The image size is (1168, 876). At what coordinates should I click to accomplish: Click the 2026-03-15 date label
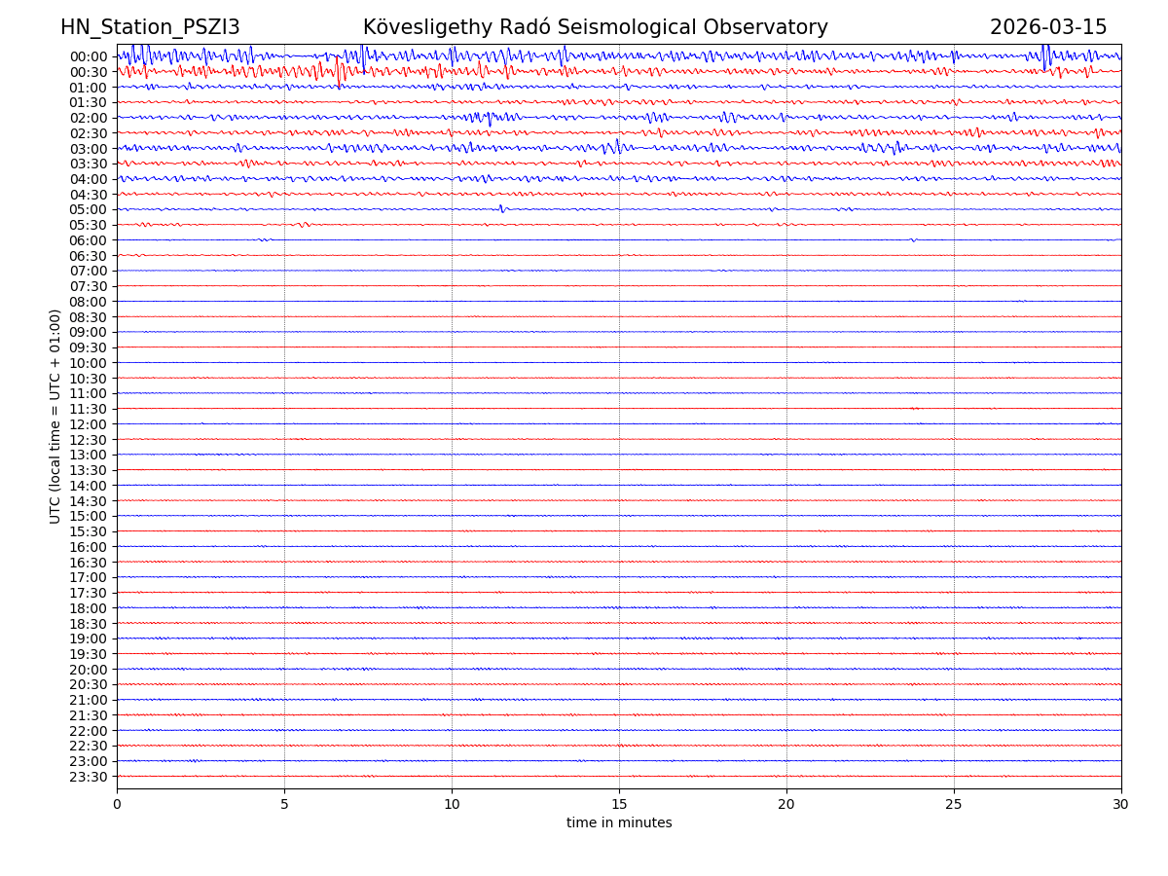click(x=1047, y=28)
